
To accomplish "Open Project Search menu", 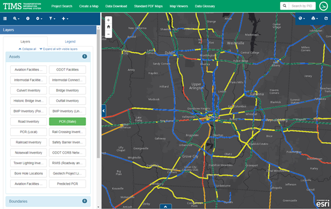I will point(62,6).
